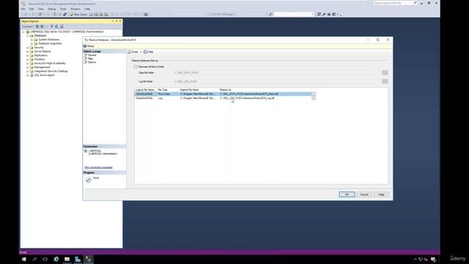Open the View menu
Screen dimensions: 469x264
[x=41, y=9]
